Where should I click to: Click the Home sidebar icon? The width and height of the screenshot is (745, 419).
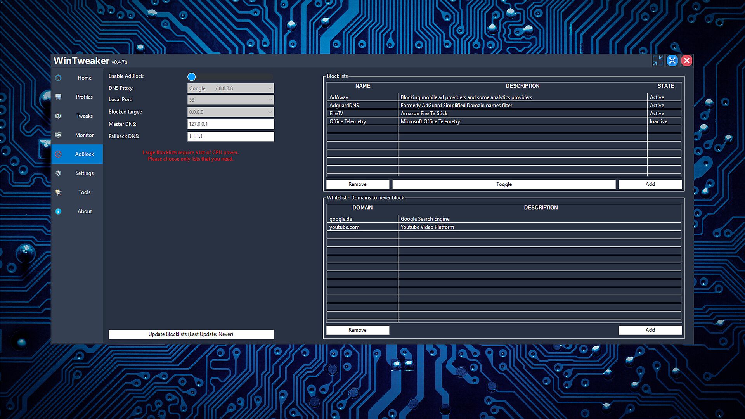pos(58,78)
